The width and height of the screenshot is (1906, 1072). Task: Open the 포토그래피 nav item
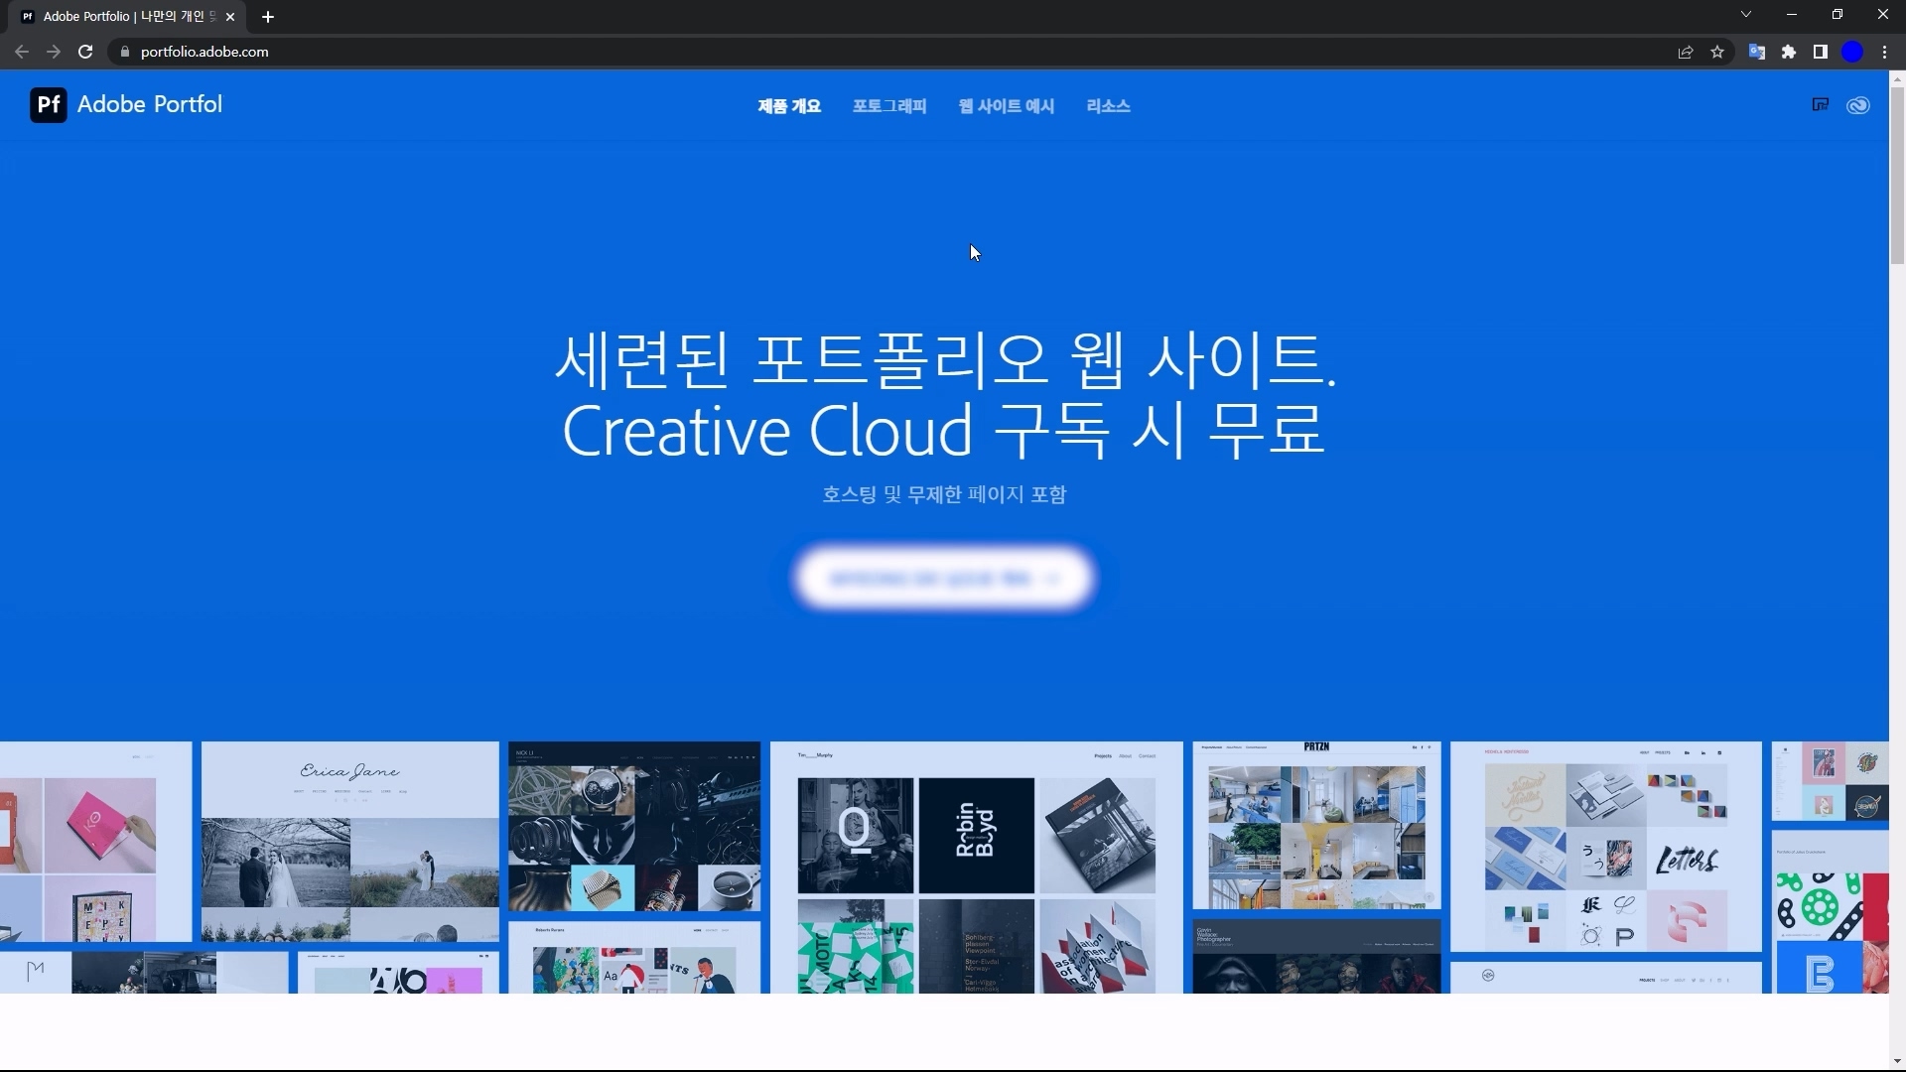click(x=888, y=106)
